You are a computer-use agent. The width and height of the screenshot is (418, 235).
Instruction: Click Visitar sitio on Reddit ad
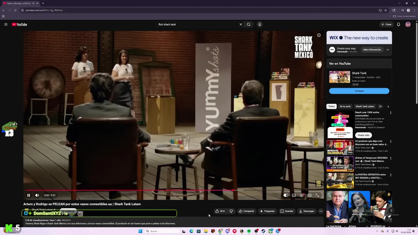(363, 135)
